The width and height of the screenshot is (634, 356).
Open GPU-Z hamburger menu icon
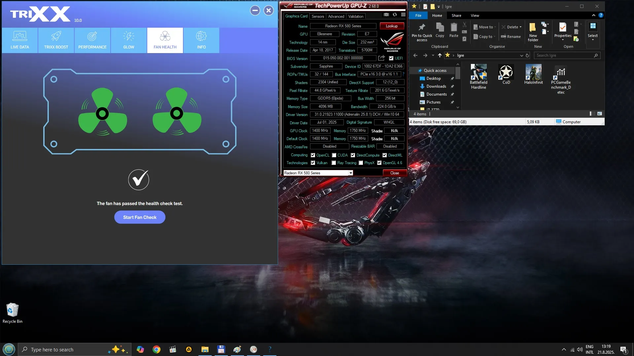point(403,15)
